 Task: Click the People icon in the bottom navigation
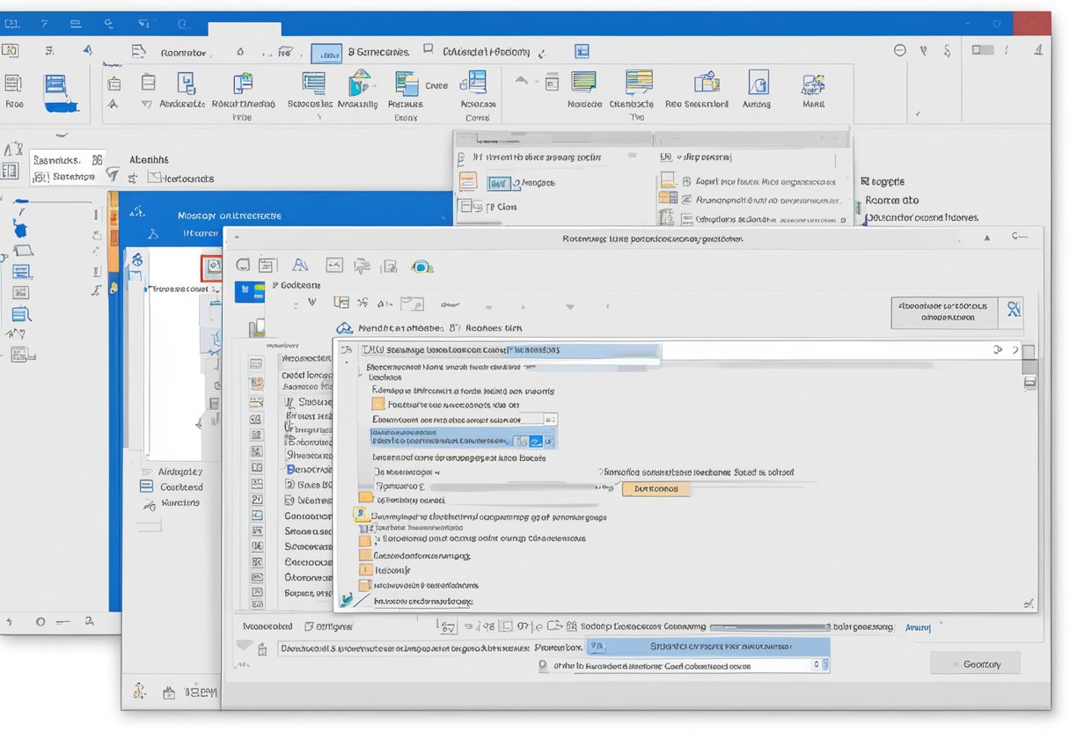point(140,692)
